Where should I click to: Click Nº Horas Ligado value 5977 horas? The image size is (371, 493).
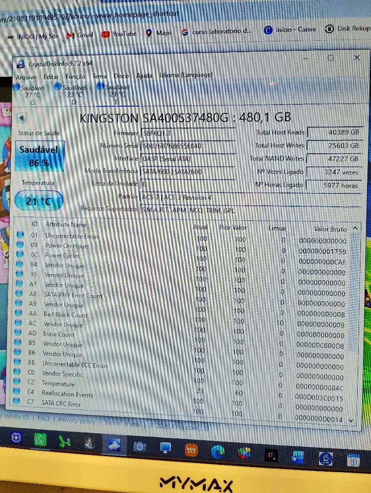pyautogui.click(x=334, y=185)
